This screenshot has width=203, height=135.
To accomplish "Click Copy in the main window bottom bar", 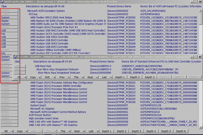I will [x=20, y=131].
